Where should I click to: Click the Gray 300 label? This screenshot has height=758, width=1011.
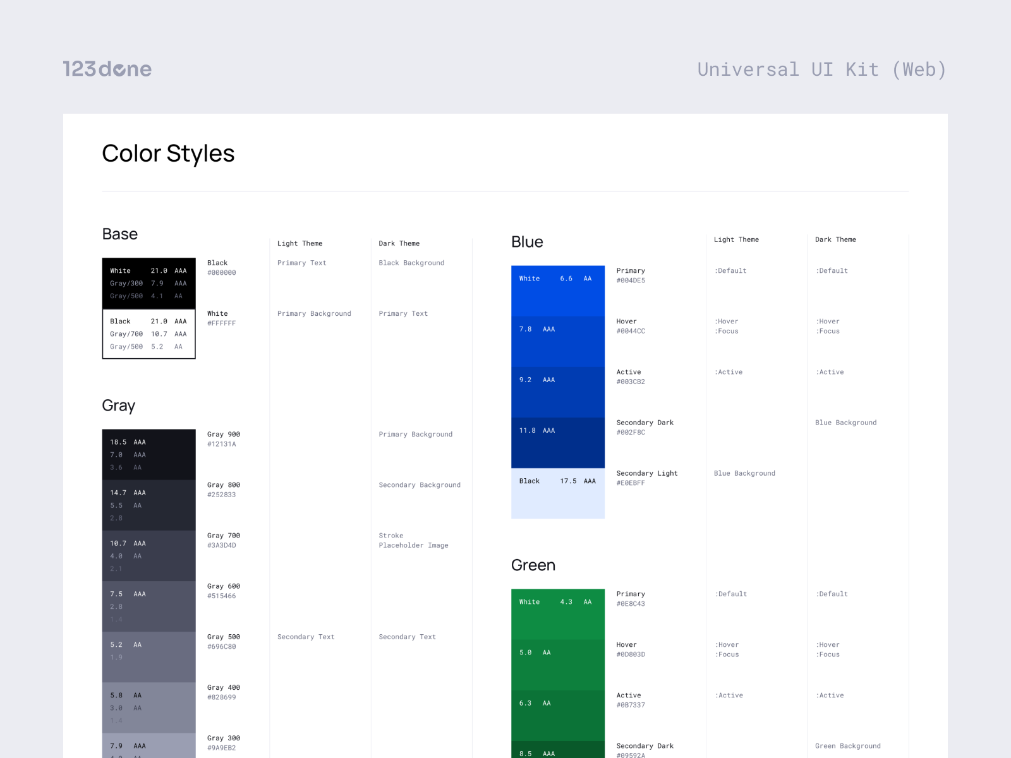[x=224, y=738]
